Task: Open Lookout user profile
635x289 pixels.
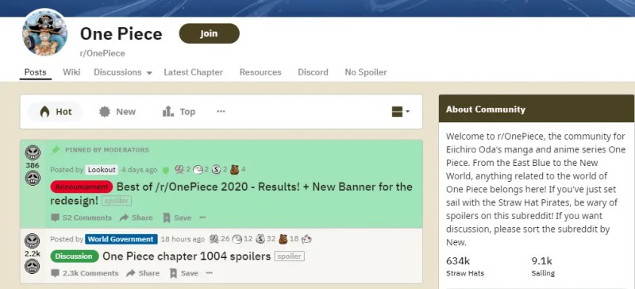Action: pyautogui.click(x=102, y=170)
